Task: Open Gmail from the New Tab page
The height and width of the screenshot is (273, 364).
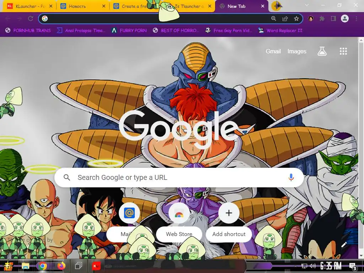Action: [273, 51]
